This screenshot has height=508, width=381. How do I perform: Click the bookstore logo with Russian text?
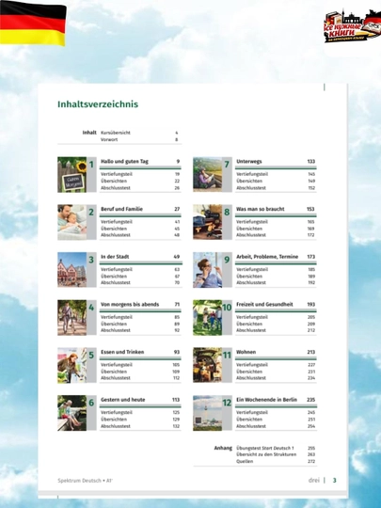pos(353,26)
